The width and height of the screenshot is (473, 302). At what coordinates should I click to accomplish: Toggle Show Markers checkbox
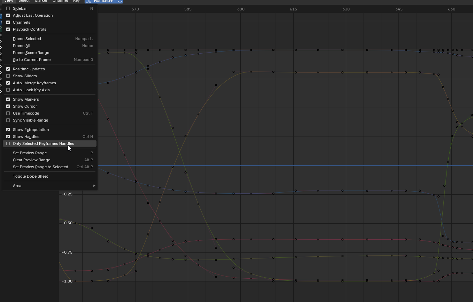(x=8, y=99)
